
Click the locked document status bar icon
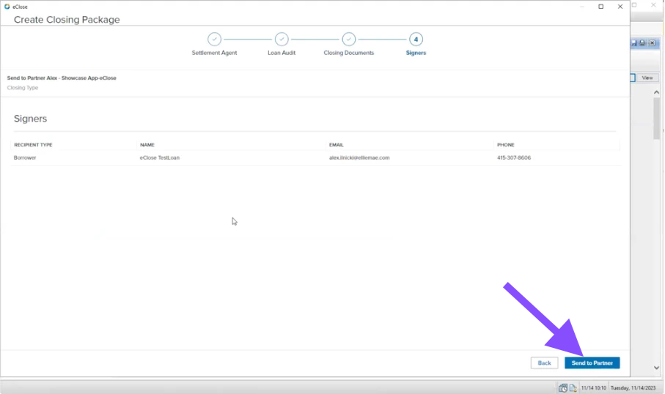pos(573,387)
